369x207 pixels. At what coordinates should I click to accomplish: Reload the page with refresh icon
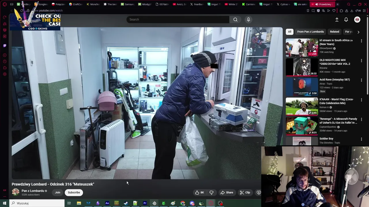click(x=22, y=11)
